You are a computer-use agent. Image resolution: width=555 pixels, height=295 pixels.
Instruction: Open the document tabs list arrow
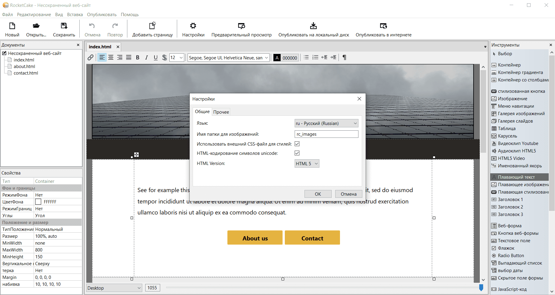pyautogui.click(x=485, y=47)
